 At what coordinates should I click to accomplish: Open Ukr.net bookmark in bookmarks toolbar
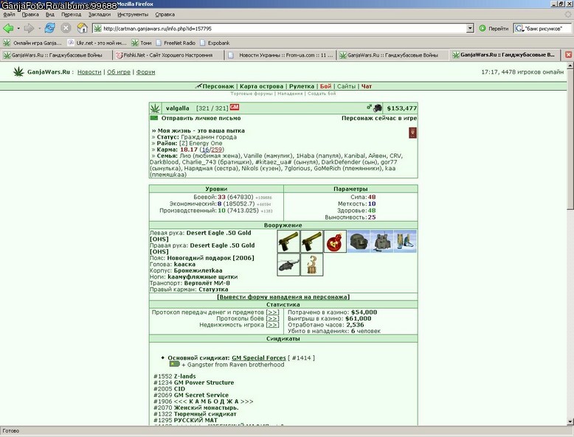[x=97, y=43]
